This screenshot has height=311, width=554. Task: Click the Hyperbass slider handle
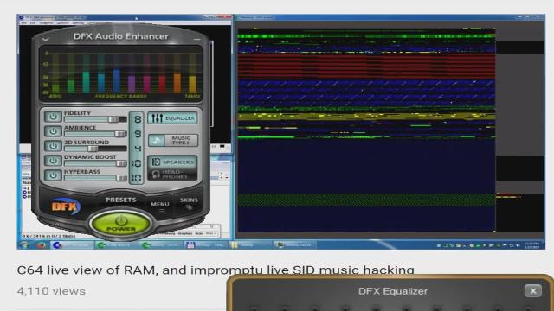point(121,178)
